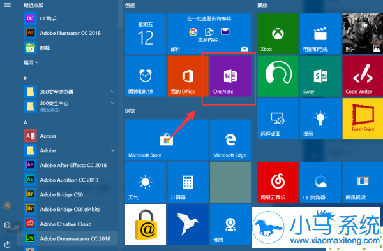Viewport: 383px width, 251px height.
Task: Open the 提示 tips tile
Action: pos(320,118)
